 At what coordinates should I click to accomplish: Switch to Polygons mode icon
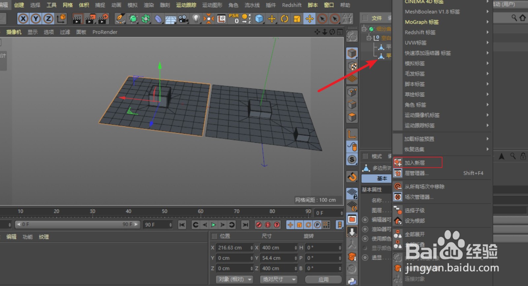352,117
